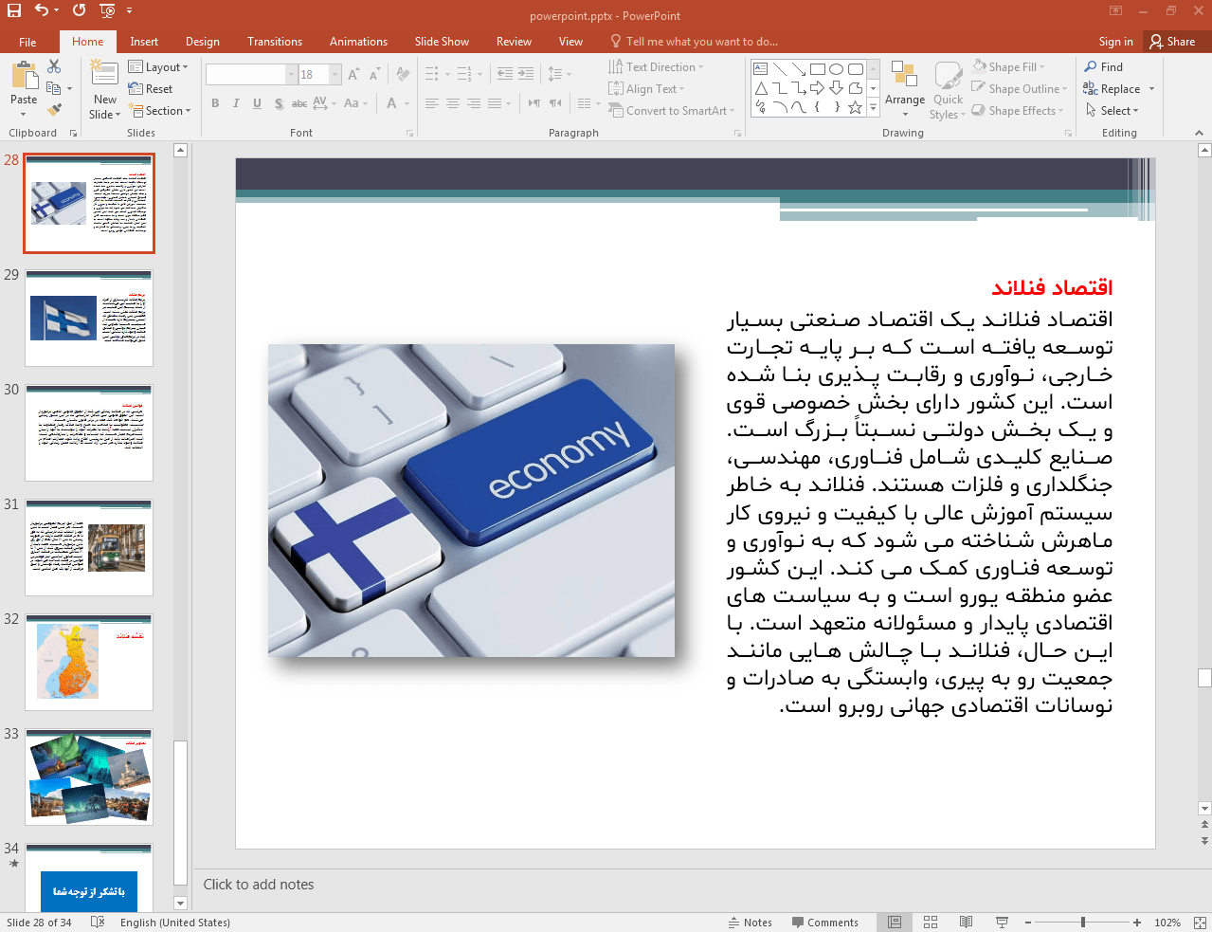
Task: Adjust the zoom slider handle
Action: click(x=1083, y=923)
